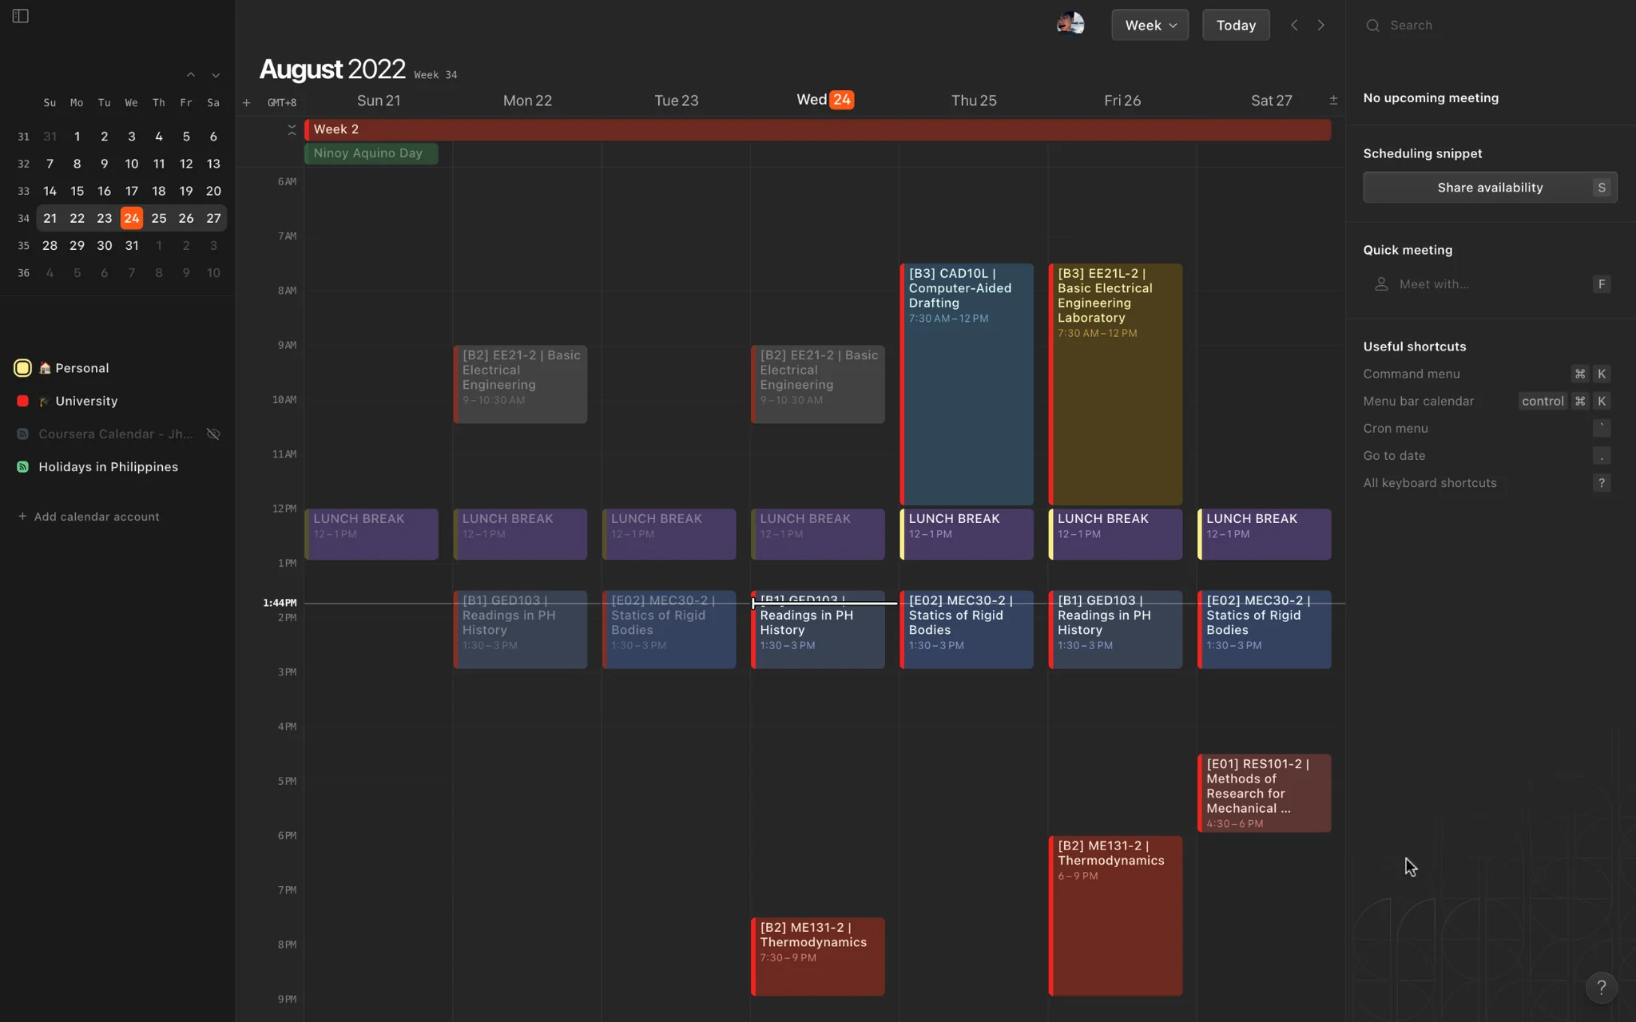
Task: Toggle the Personal calendar checkbox
Action: pos(22,368)
